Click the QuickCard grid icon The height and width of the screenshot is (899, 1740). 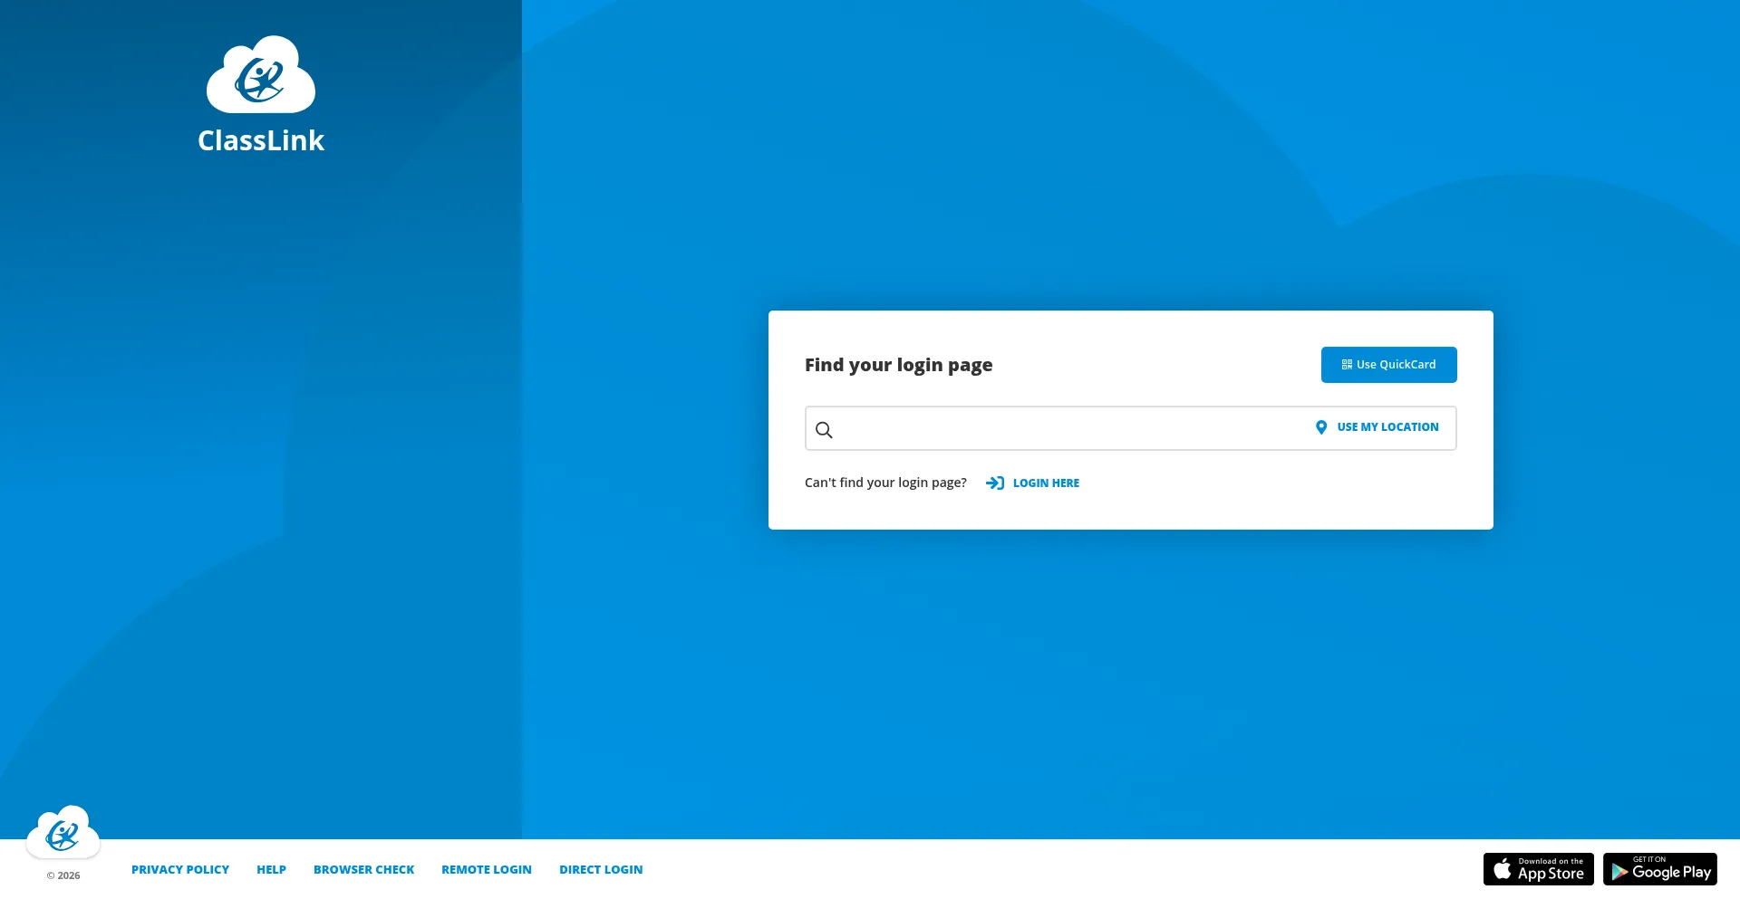coord(1345,364)
